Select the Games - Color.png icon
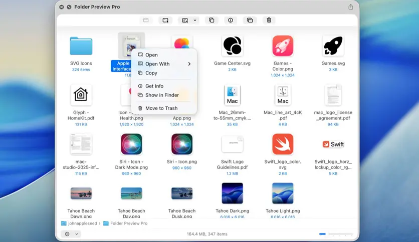The height and width of the screenshot is (242, 419). [283, 46]
